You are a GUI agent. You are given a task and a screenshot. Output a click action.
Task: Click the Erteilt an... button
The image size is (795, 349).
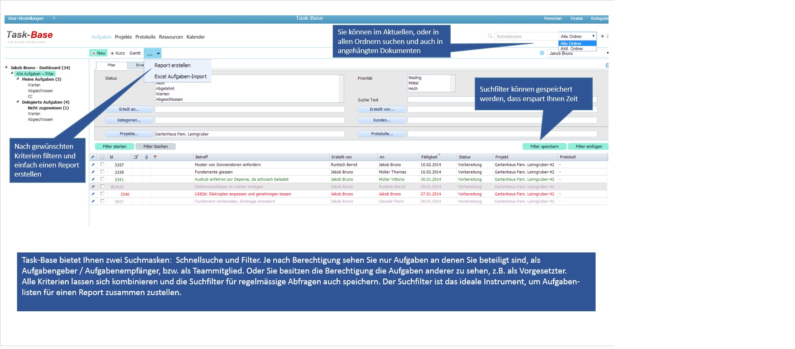point(129,109)
